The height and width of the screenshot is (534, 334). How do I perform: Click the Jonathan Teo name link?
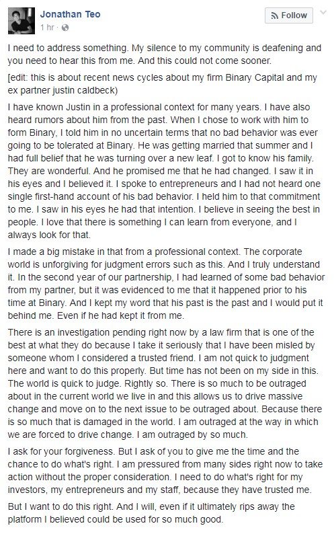click(x=70, y=14)
